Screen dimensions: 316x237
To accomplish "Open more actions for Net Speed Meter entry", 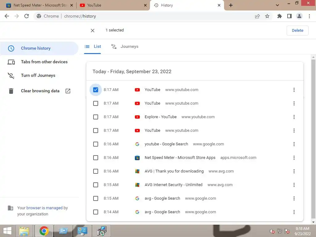I will [x=294, y=158].
